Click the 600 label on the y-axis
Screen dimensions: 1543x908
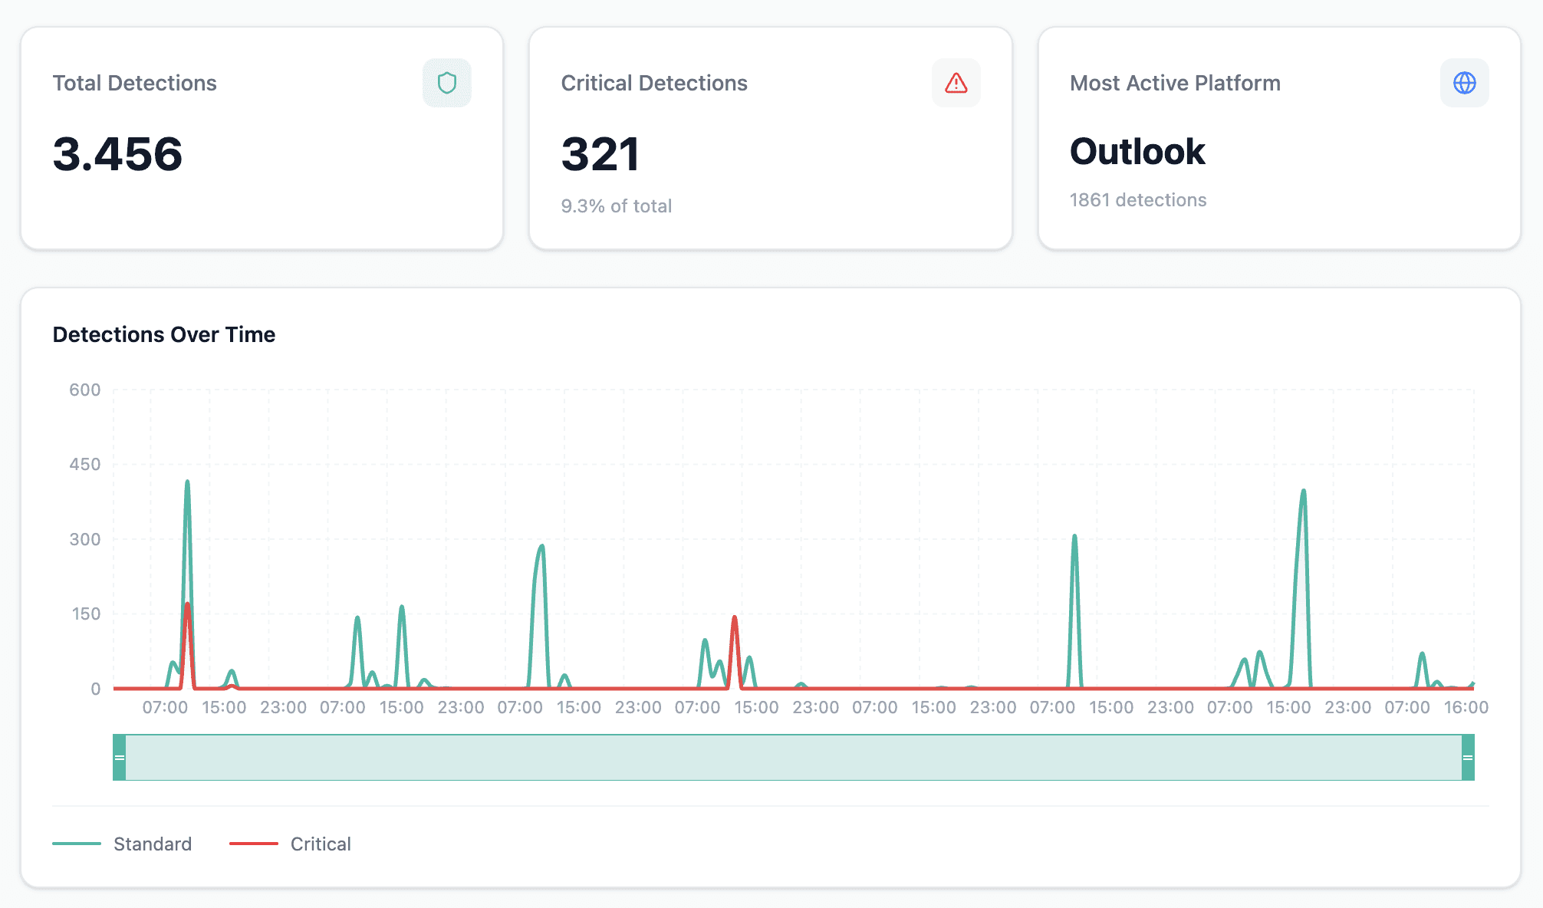[x=84, y=390]
